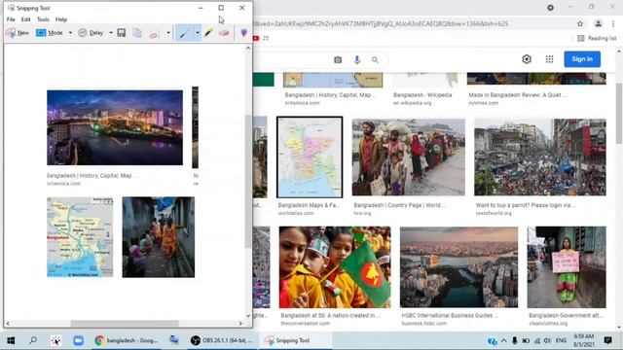Switch to OBS 26.1.1 taskbar button

point(222,340)
